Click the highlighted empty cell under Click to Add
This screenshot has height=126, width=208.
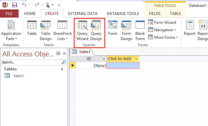click(x=123, y=65)
